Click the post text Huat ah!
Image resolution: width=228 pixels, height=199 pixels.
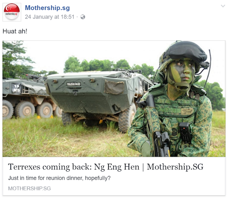click(x=15, y=31)
